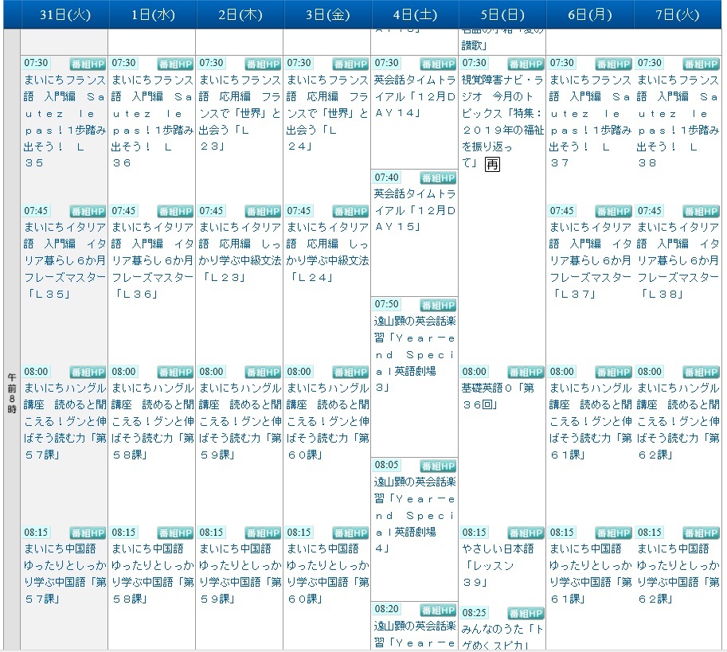Open まいにち中国語 第59課 on 2日
The width and height of the screenshot is (727, 652).
click(240, 574)
